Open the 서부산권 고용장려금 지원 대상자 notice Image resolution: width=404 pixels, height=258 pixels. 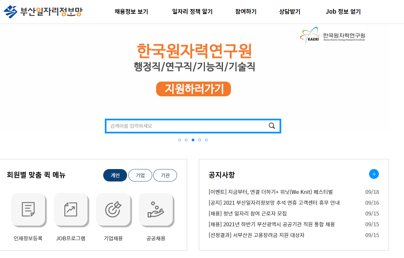tap(256, 235)
